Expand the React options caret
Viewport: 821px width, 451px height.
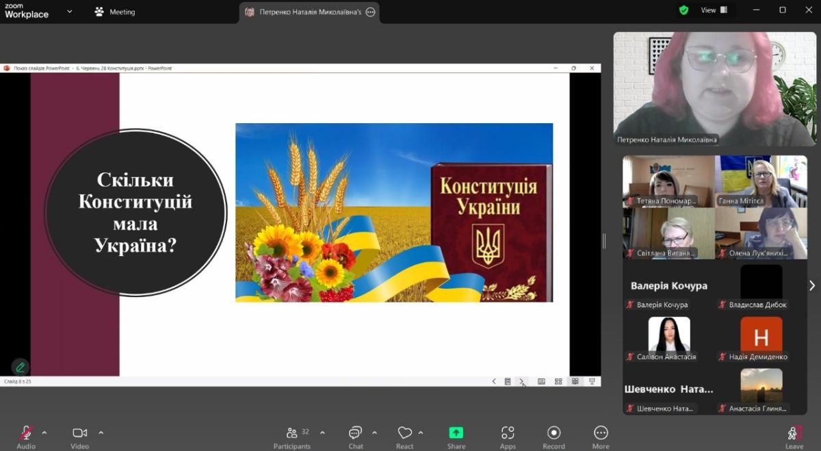click(421, 433)
